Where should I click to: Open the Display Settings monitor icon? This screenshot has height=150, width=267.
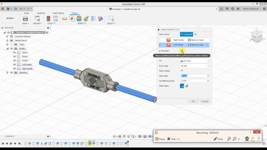(x=140, y=136)
